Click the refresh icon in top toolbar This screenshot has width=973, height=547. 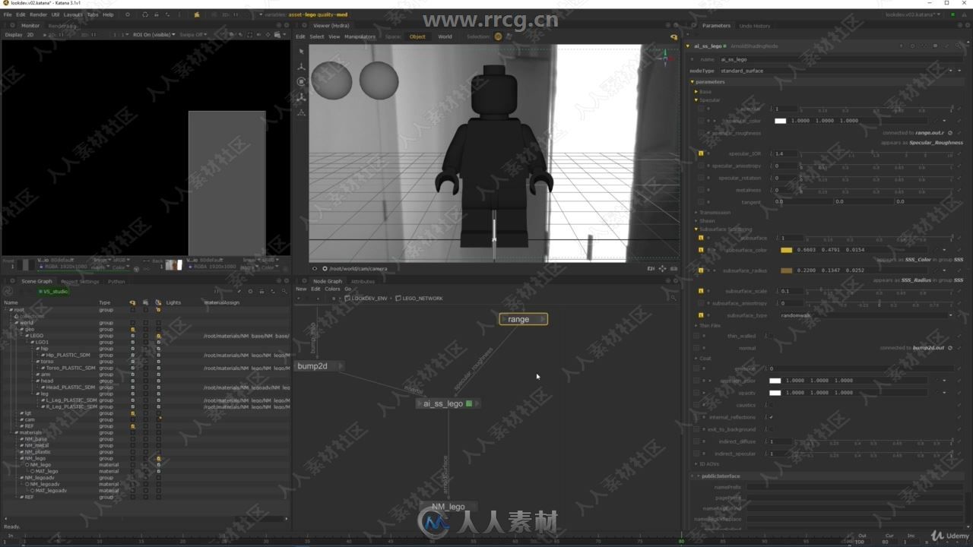(x=145, y=14)
